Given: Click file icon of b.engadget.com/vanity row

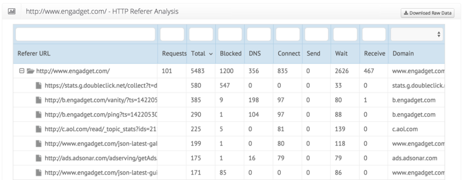Looking at the screenshot, I should pyautogui.click(x=38, y=100).
